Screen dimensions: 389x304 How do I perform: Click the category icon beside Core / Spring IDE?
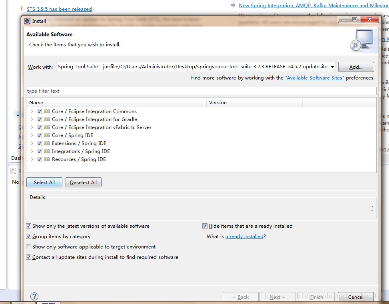click(47, 135)
